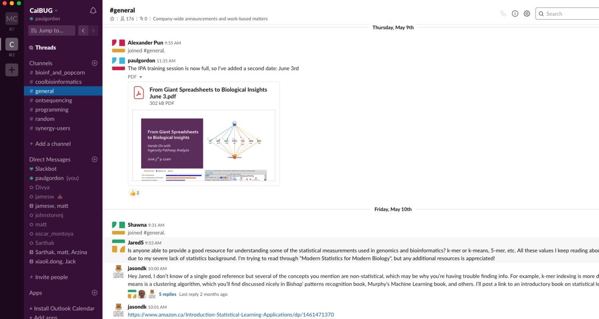Toggle the thumbs-up reaction on the PDF message
Viewport: 599px width, 319px height.
[x=134, y=193]
